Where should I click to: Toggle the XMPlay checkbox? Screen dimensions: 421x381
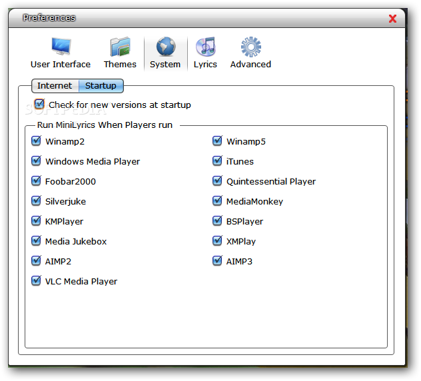click(x=217, y=240)
